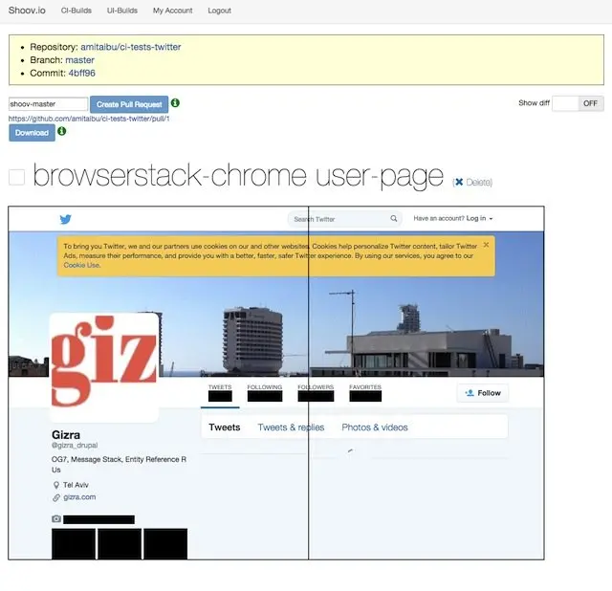Delete the browserstack-chrome user-page screenshot
Image resolution: width=612 pixels, height=591 pixels.
pos(472,182)
